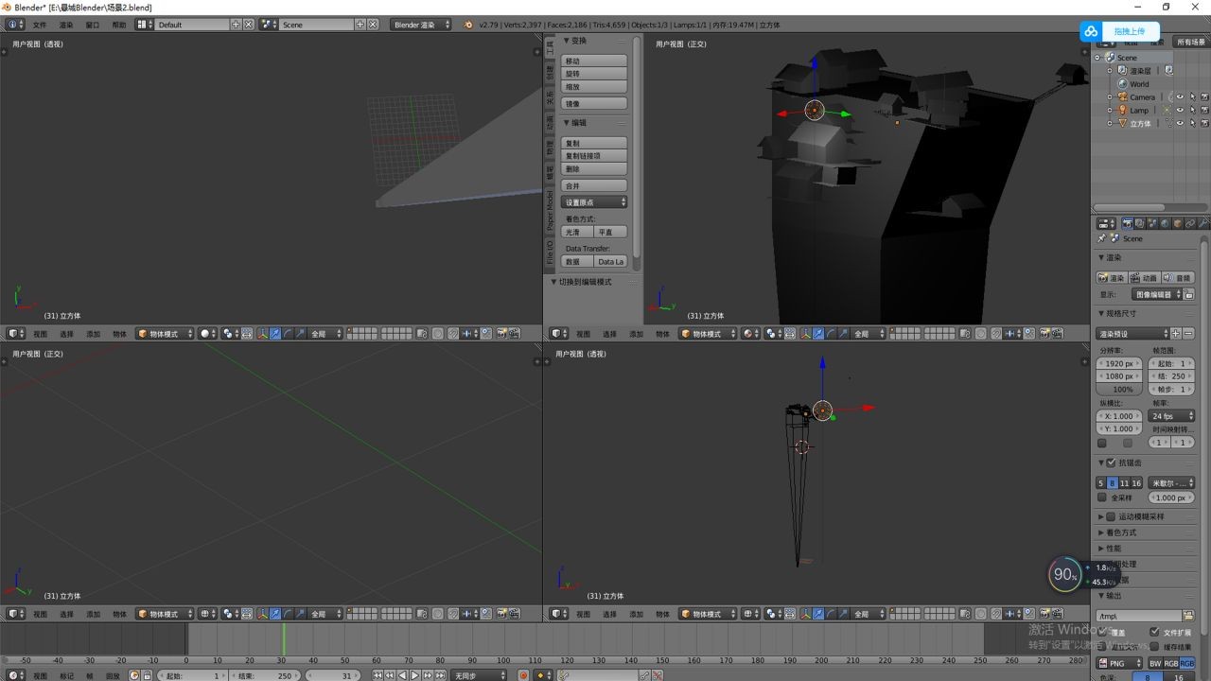Click the 复制 duplicate button in tool shelf
1211x681 pixels.
[x=595, y=144]
